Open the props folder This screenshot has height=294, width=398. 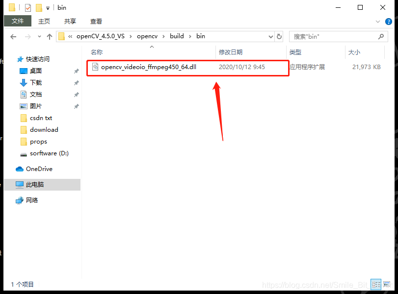tap(38, 142)
